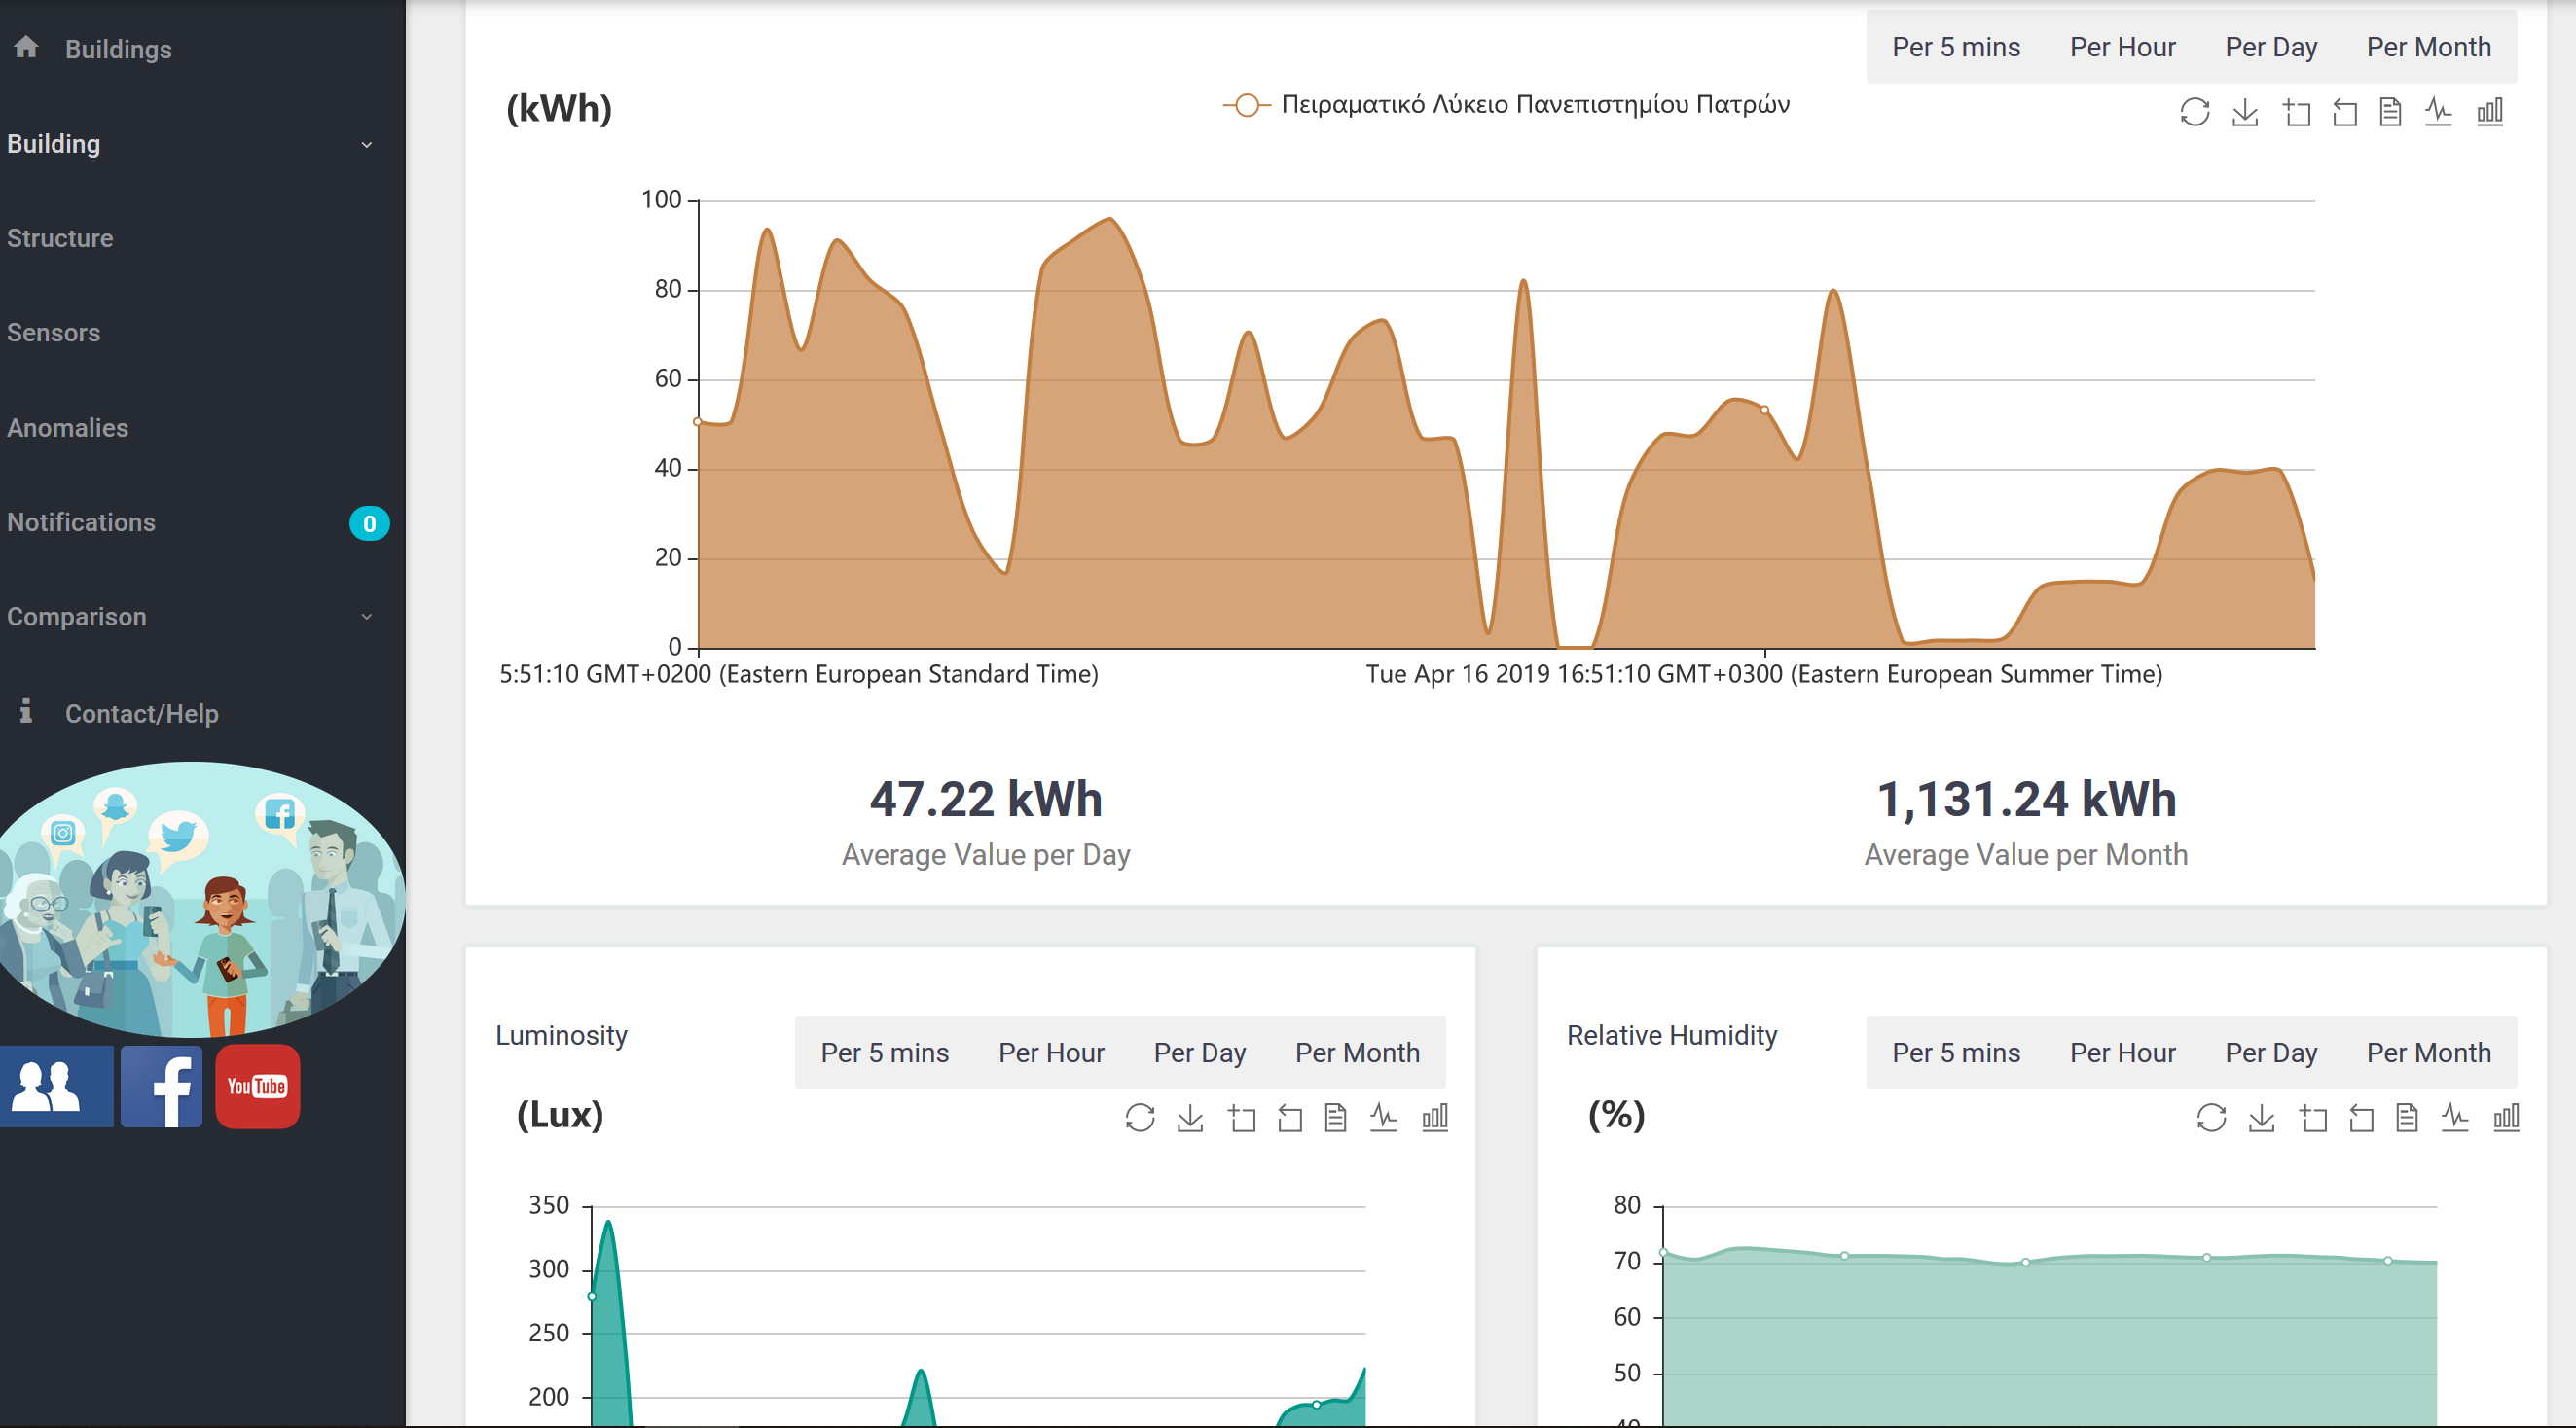Image resolution: width=2576 pixels, height=1428 pixels.
Task: Select Per Month for Luminosity chart
Action: point(1357,1053)
